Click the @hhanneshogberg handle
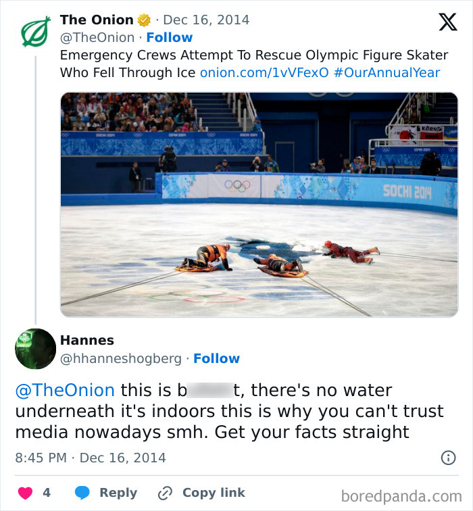The image size is (473, 511). [122, 359]
